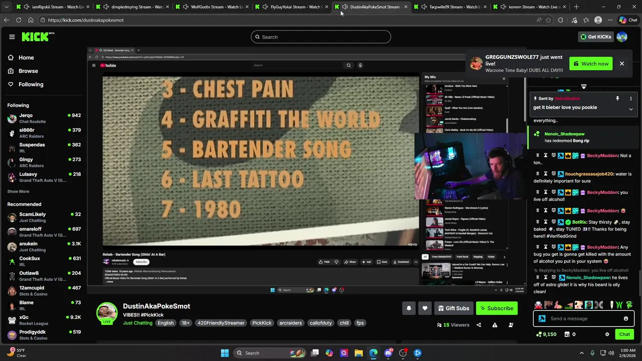
Task: Open File Explorer from taskbar
Action: tap(359, 353)
